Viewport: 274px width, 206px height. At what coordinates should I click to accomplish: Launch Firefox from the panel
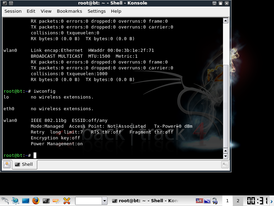pyautogui.click(x=36, y=201)
